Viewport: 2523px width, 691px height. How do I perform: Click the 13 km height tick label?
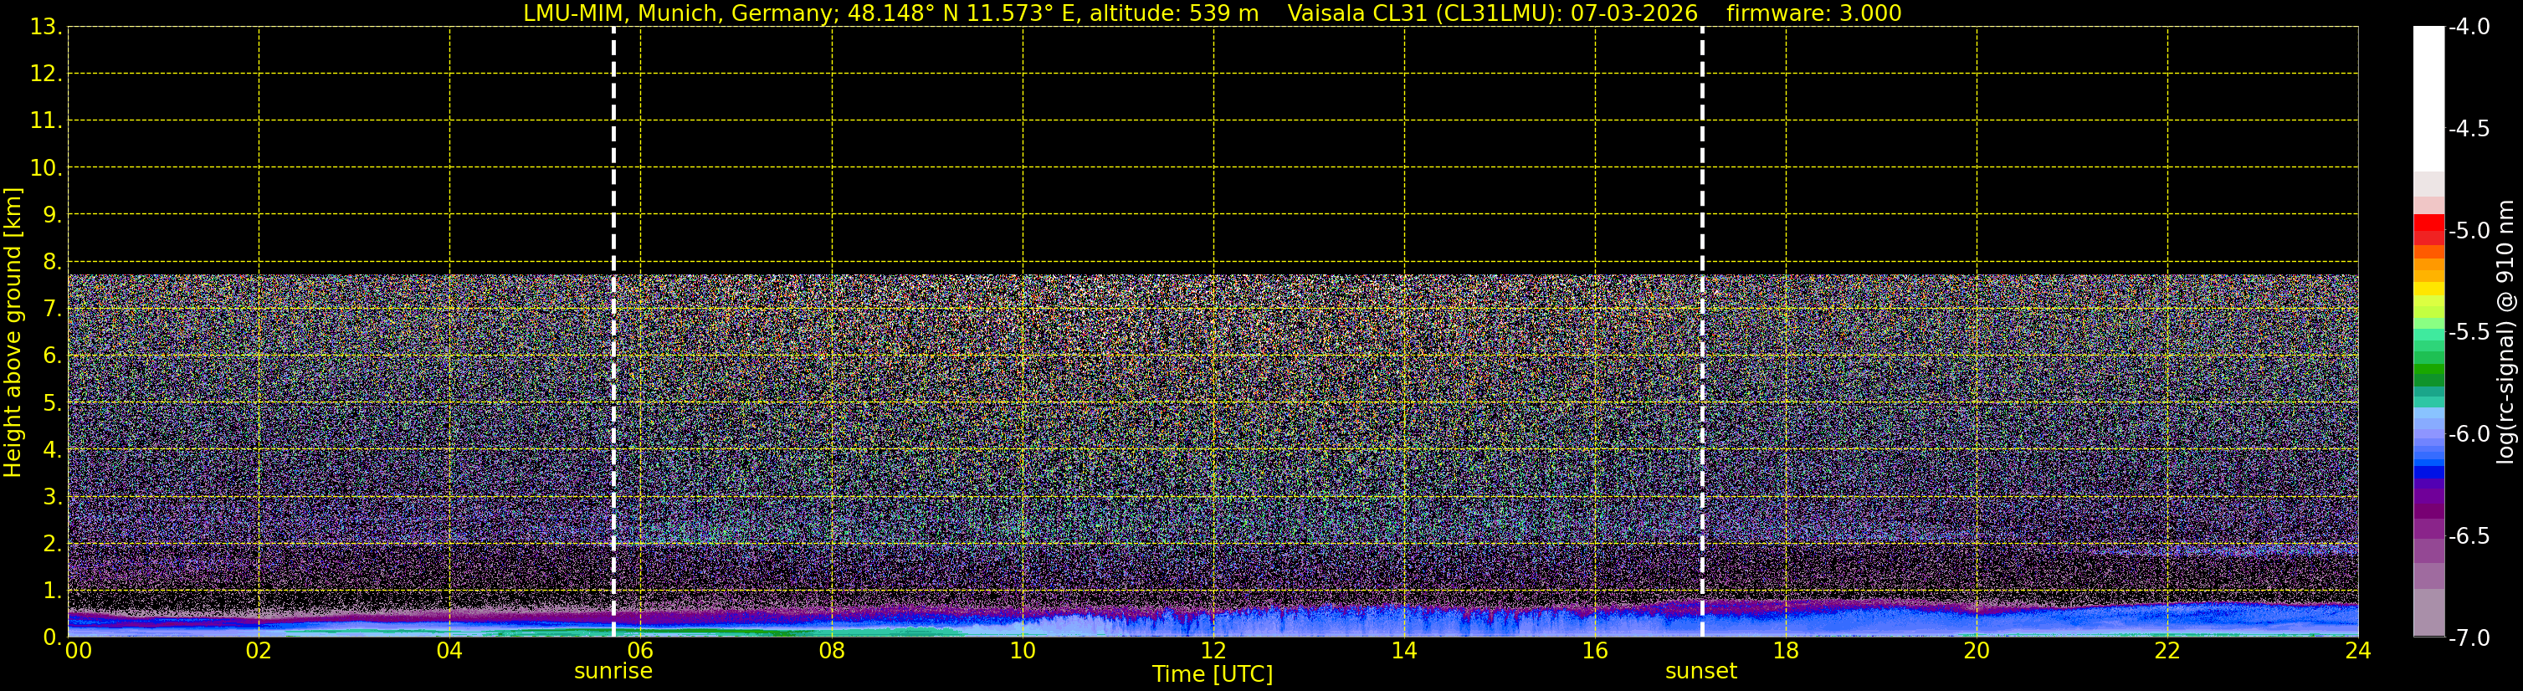click(x=44, y=28)
